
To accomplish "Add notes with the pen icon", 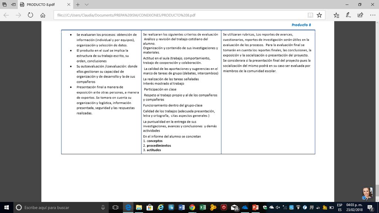I will [348, 15].
